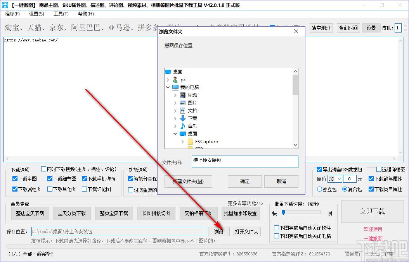Click the FSCapture folder icon
The image size is (409, 262).
[x=190, y=142]
